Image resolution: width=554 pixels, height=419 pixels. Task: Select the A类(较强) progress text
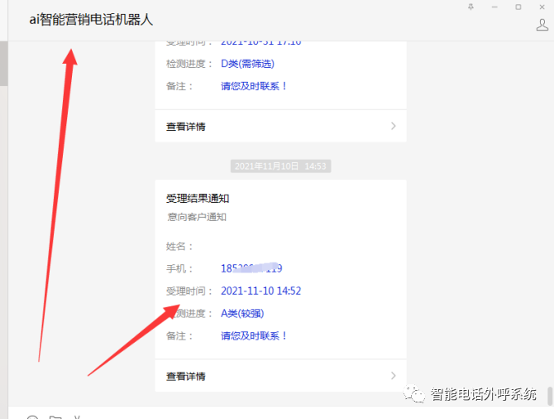coord(242,313)
